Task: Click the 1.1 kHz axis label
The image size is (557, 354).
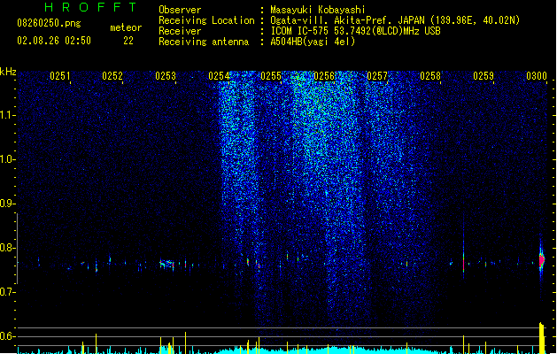Action: (7, 115)
